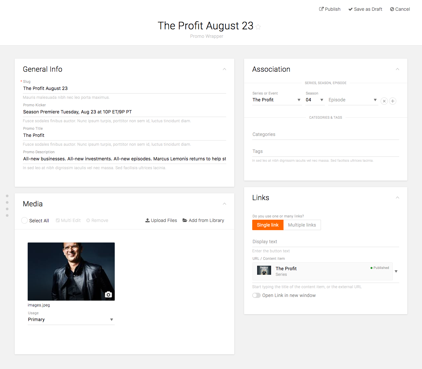Image resolution: width=422 pixels, height=369 pixels.
Task: Click Upload Files in the Media panel
Action: (x=161, y=220)
